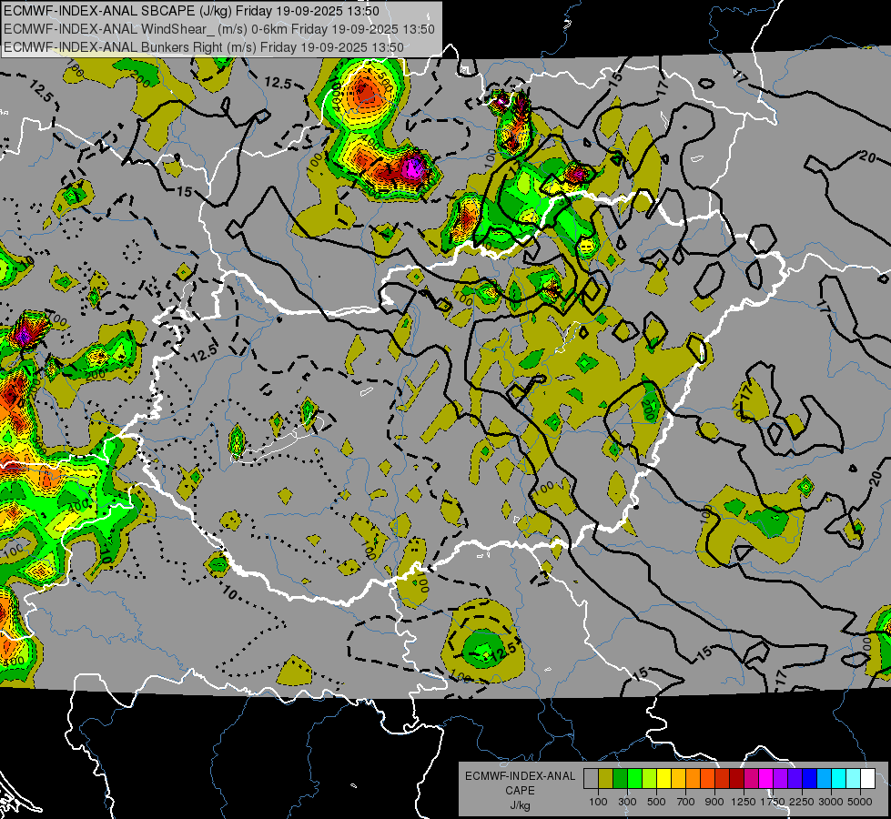Select the gray swatch in the CAPE legend

point(591,778)
